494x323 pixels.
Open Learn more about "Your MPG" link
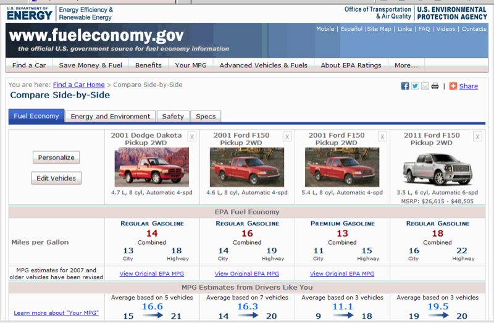click(x=56, y=313)
